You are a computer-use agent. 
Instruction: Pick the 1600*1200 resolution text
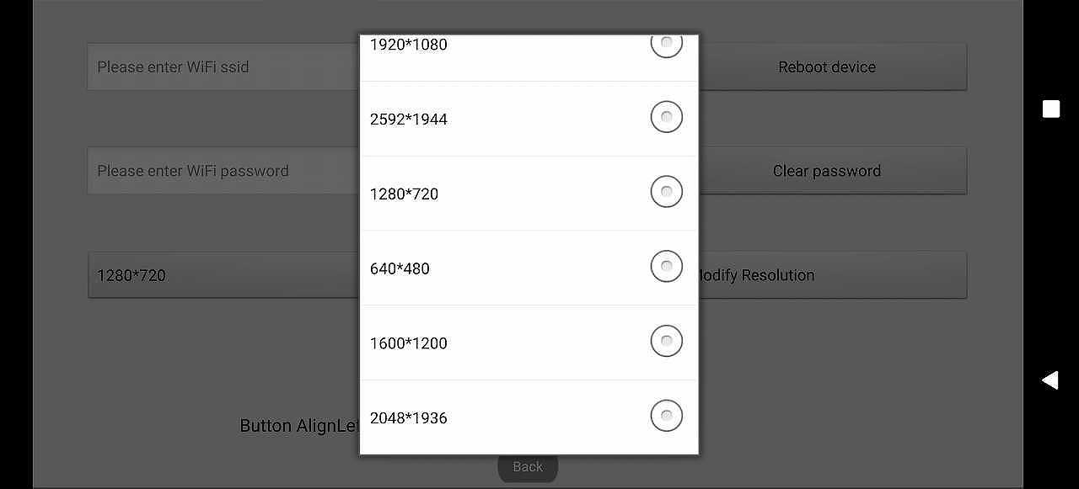(x=409, y=343)
